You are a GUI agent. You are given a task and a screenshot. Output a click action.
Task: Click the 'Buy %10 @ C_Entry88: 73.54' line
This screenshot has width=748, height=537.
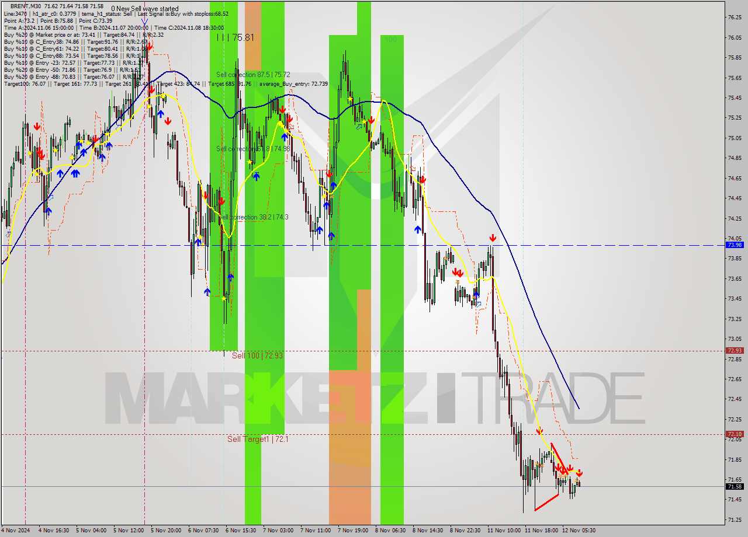coord(73,55)
